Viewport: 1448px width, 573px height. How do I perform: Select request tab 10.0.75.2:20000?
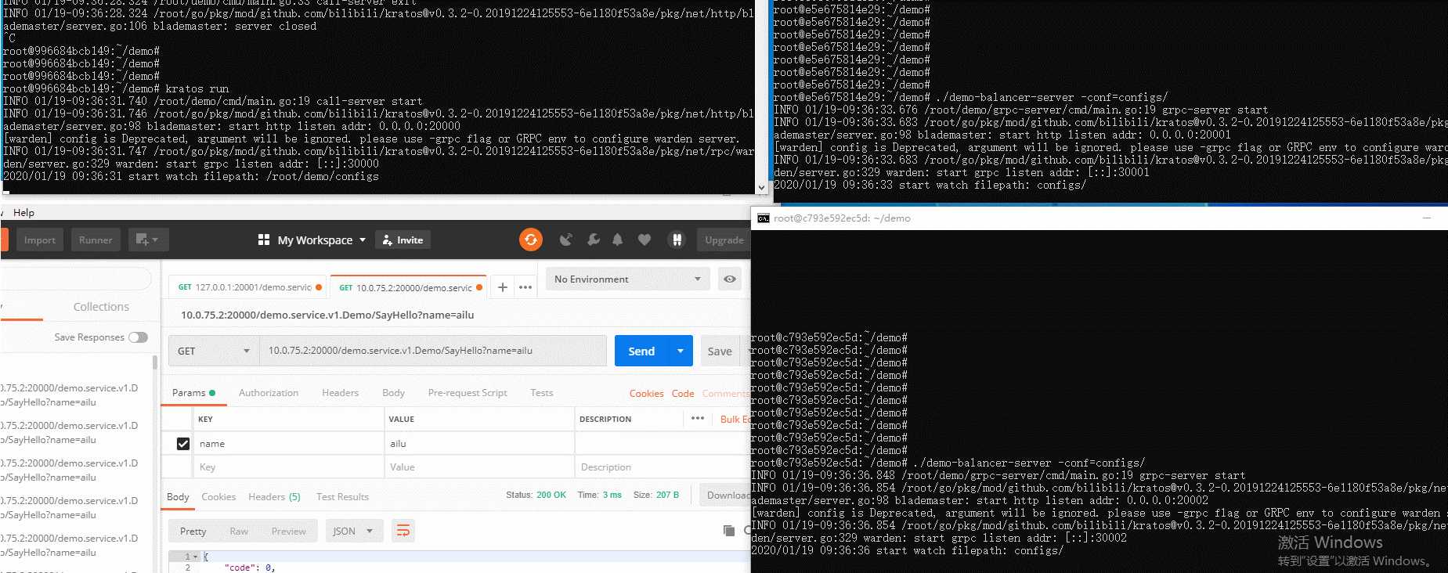408,287
